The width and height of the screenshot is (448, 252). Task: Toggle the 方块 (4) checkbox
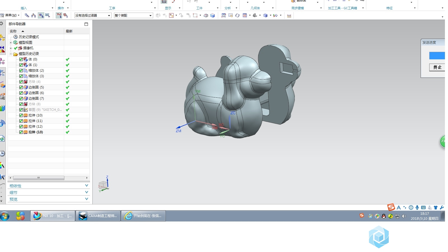[x=21, y=82]
